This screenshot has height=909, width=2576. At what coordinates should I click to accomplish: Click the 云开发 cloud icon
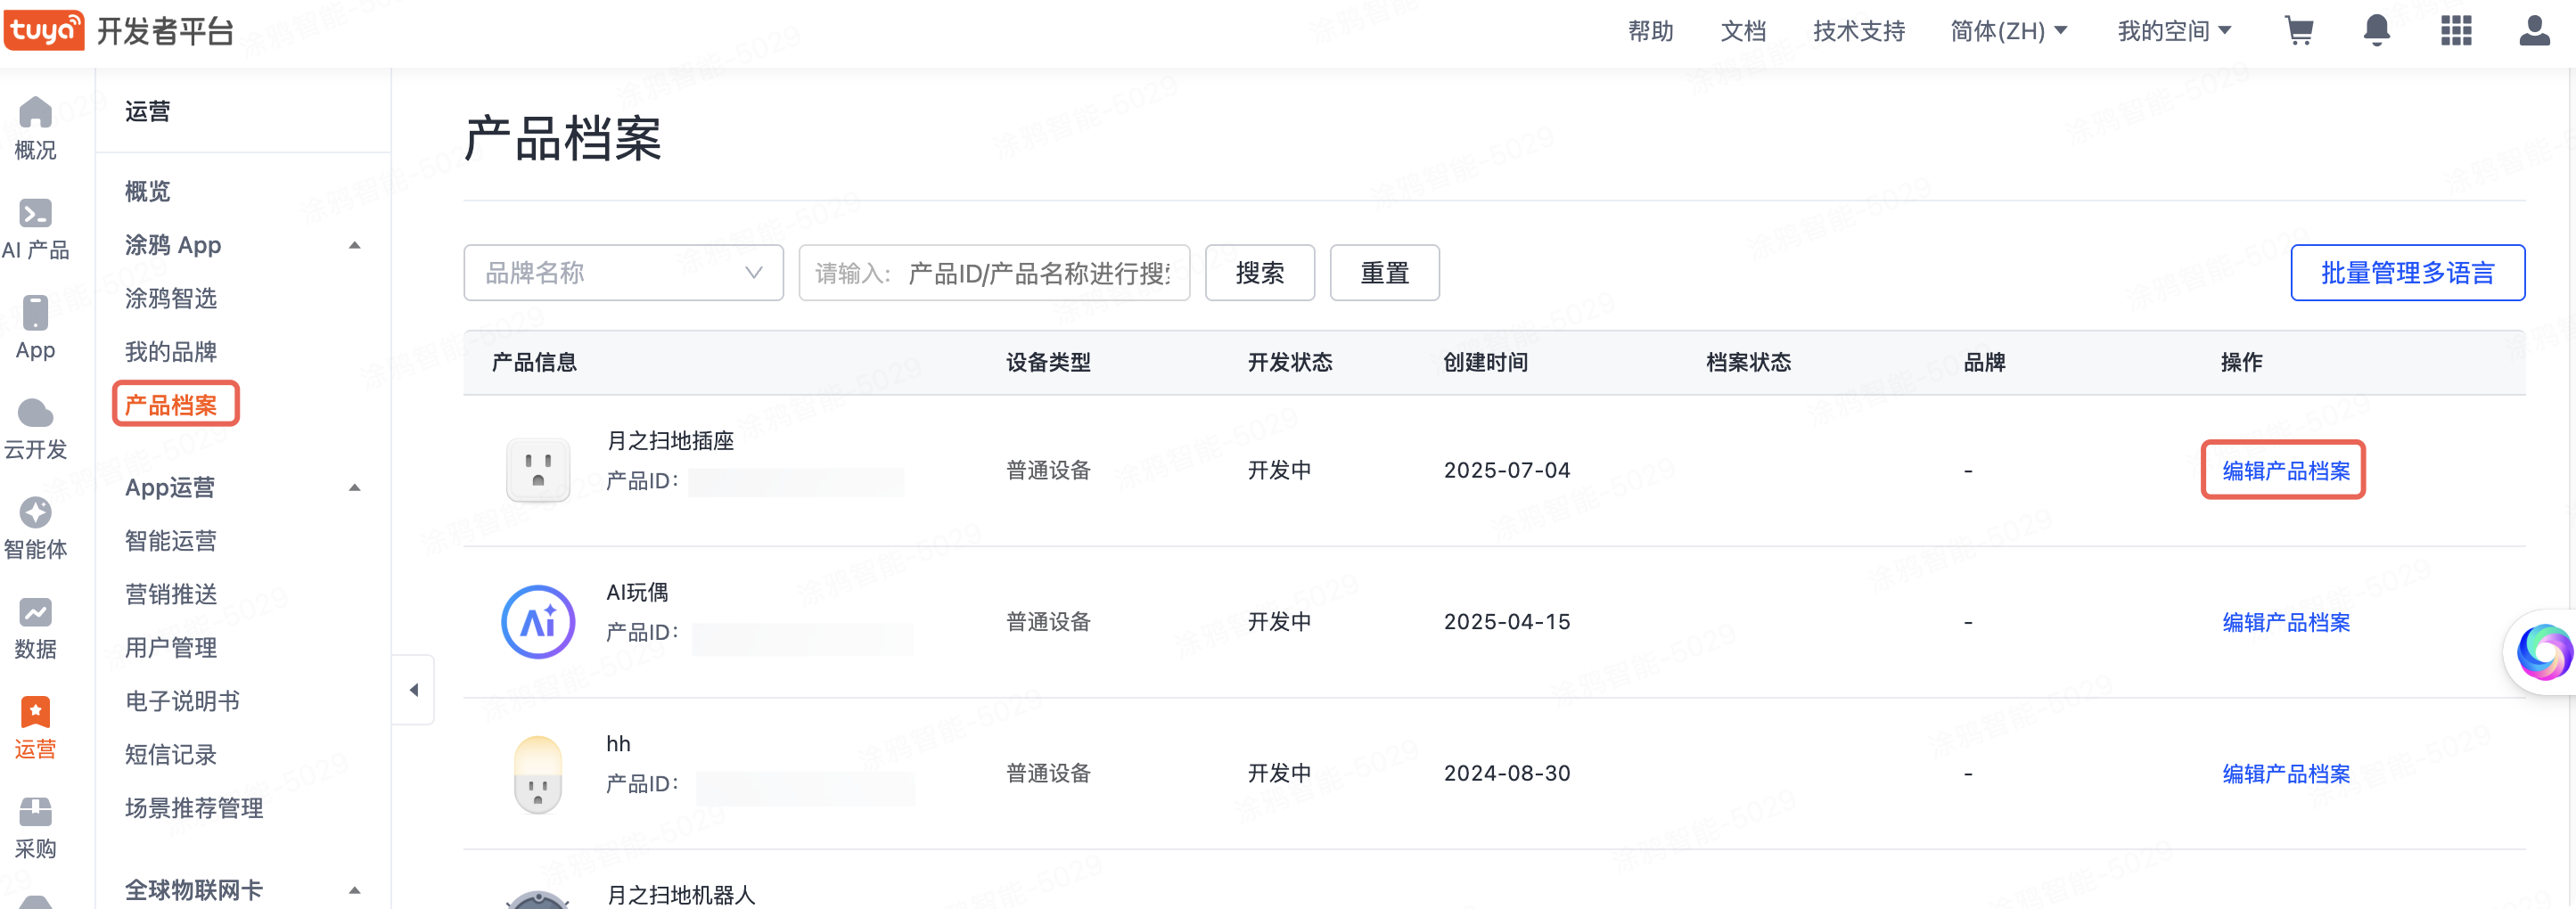click(35, 415)
